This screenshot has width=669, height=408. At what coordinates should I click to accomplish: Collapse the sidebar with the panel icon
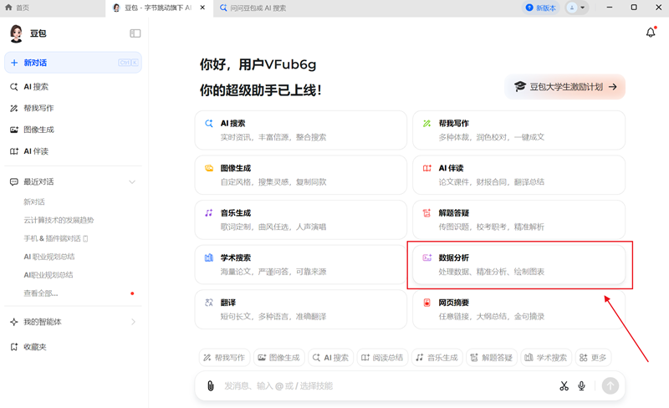click(x=135, y=33)
